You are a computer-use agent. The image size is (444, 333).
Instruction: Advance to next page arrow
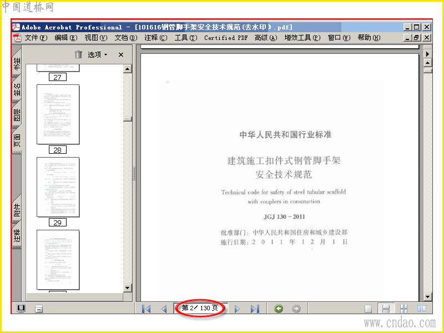(x=237, y=309)
